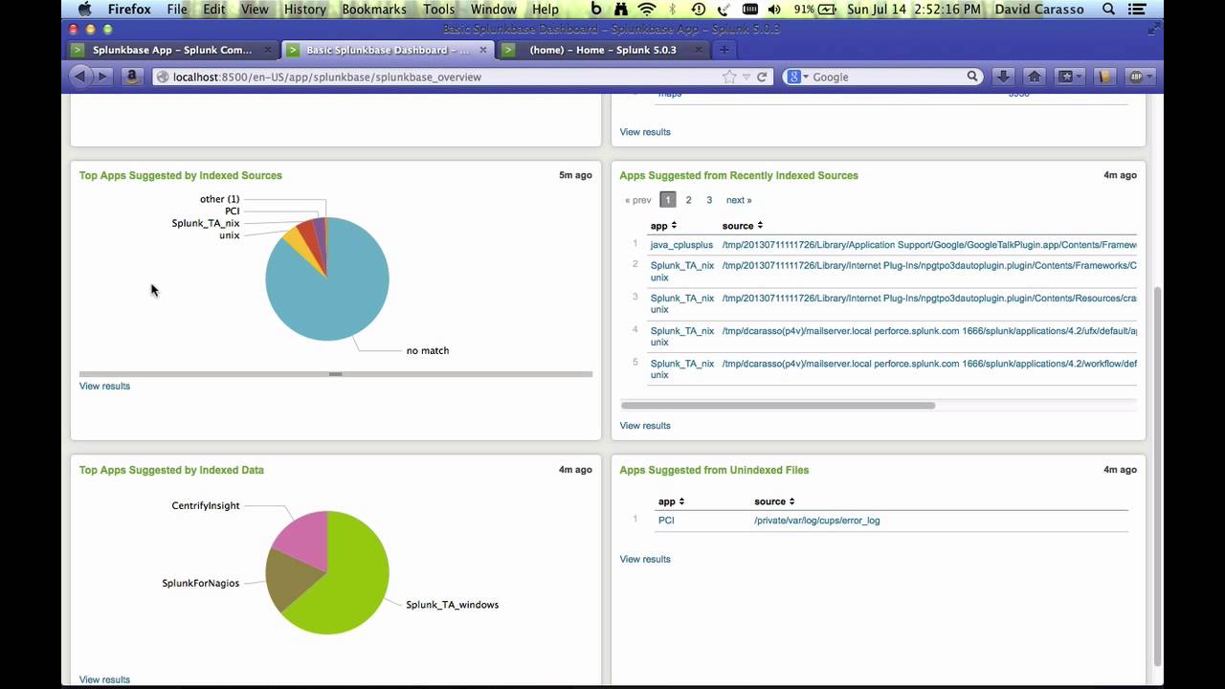View results for Top Apps by Indexed Sources

coord(104,386)
